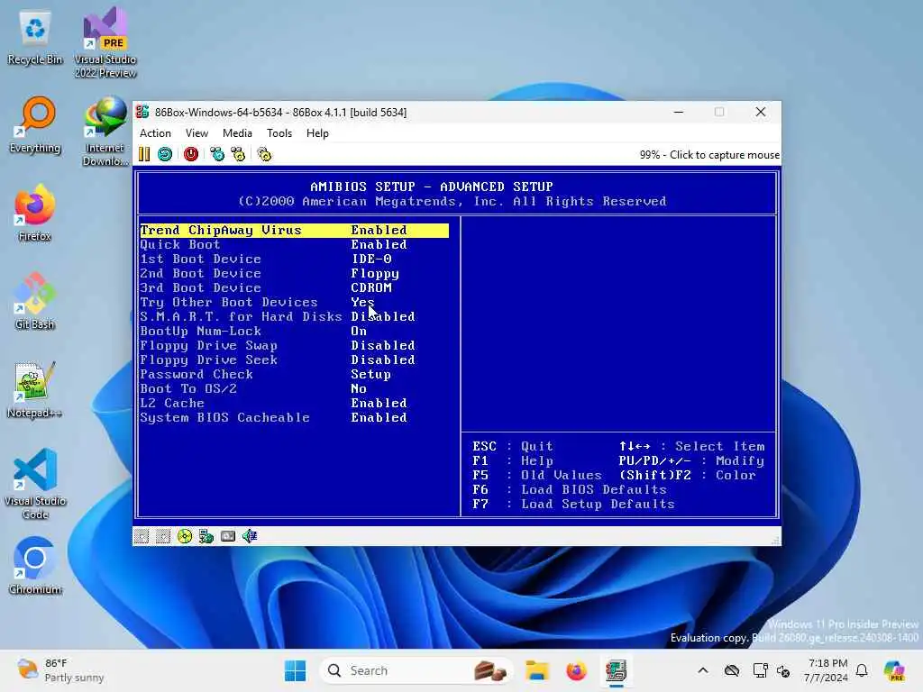
Task: Click the 'ESC : Quit' help text
Action: [x=512, y=447]
